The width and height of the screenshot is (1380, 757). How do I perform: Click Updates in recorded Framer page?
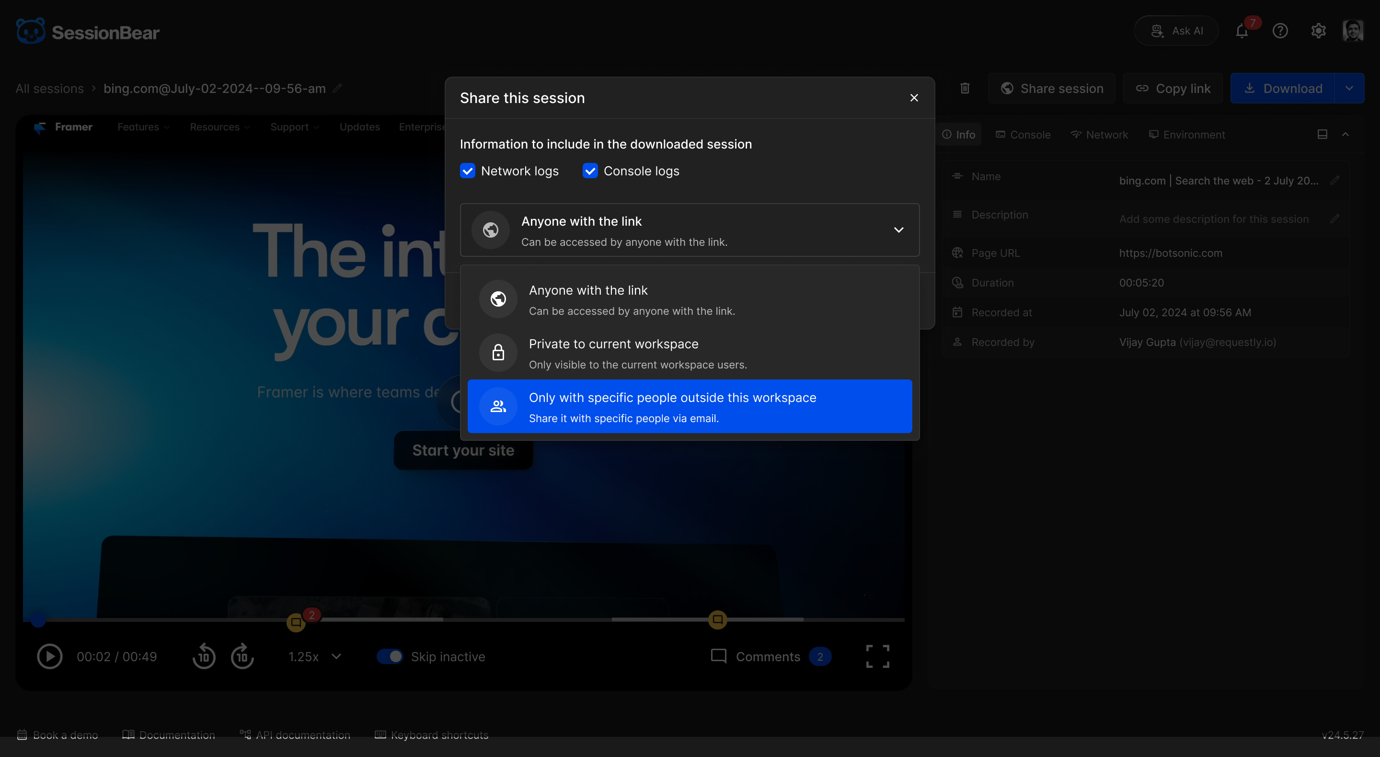tap(359, 127)
